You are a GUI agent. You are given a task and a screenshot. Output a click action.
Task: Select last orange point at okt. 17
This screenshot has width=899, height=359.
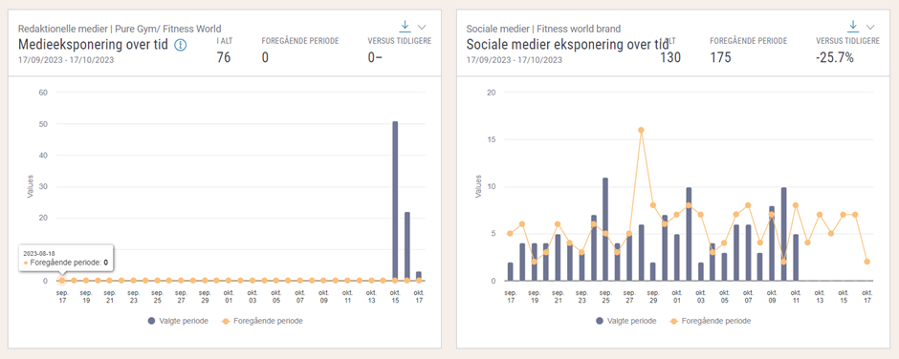tap(866, 262)
